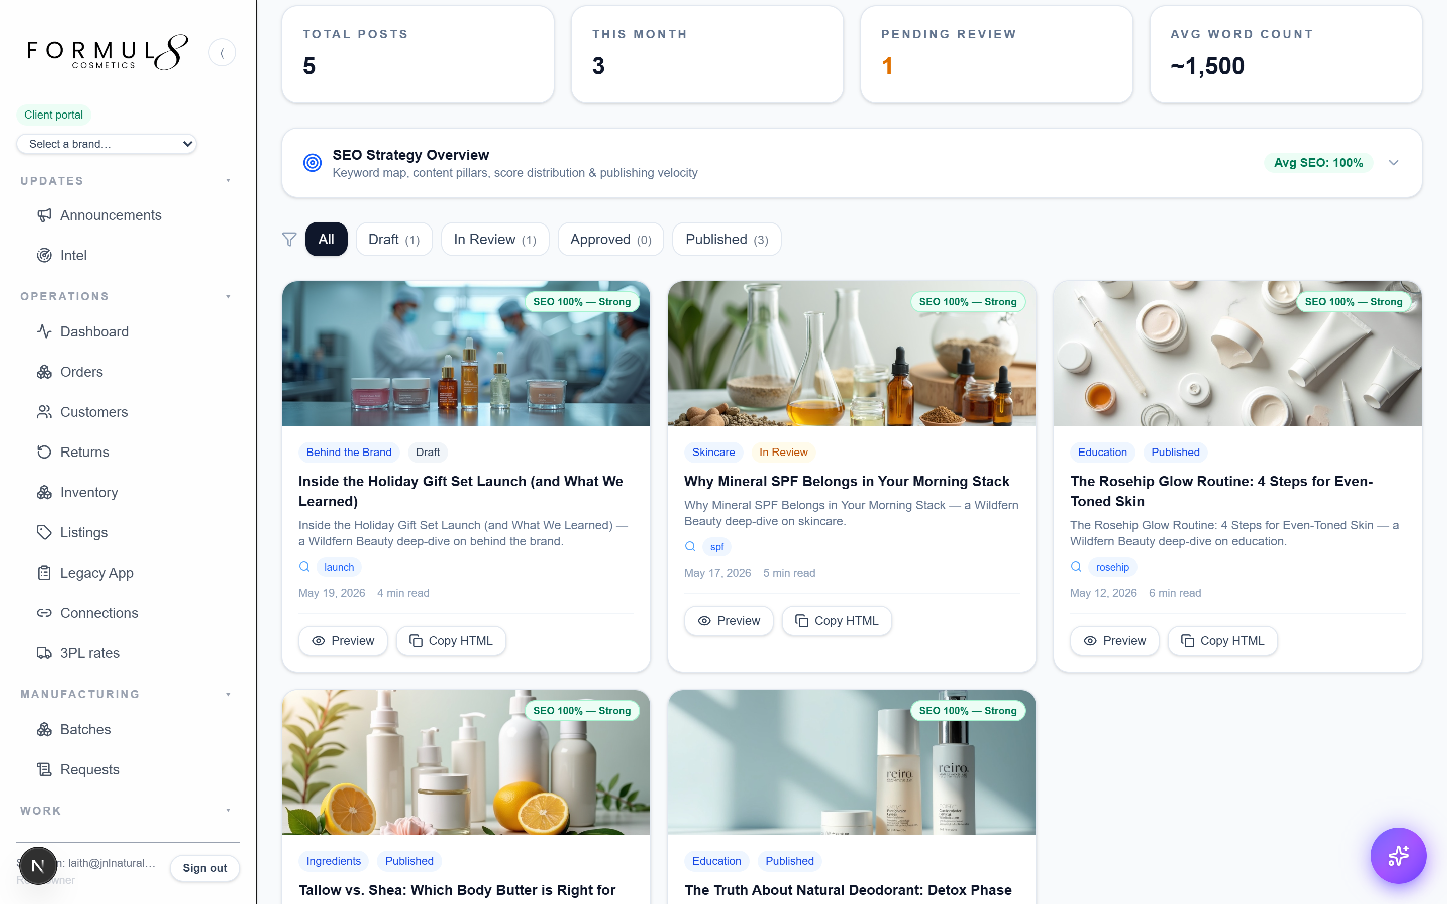Open the Select a brand dropdown
1447x904 pixels.
tap(107, 144)
